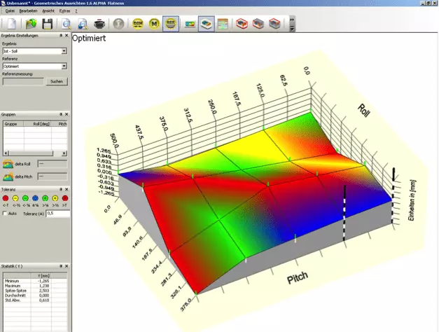Open the Referenz dropdown showing Optimiert

(x=64, y=67)
